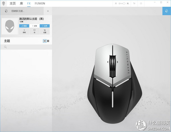Click the active theme alien thumbnail

tap(10, 26)
